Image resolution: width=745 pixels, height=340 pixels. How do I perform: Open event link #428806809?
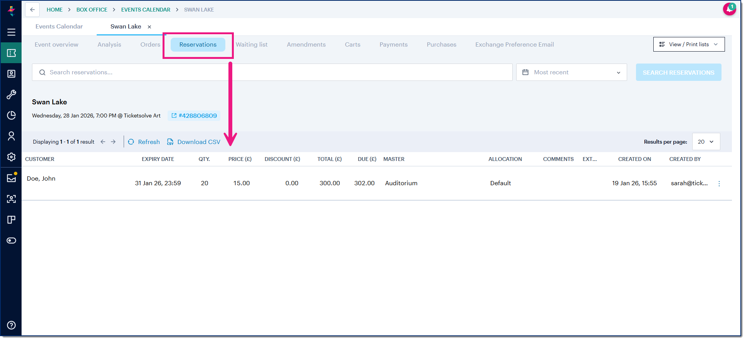194,116
